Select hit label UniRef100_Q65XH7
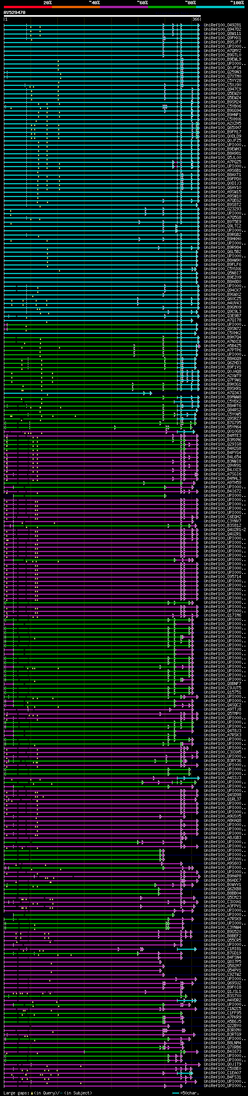Screen dimensions: 248x1096 tap(222, 128)
